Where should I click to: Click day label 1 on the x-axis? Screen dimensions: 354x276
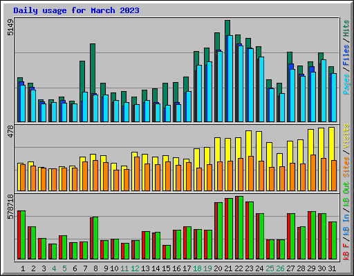23,268
